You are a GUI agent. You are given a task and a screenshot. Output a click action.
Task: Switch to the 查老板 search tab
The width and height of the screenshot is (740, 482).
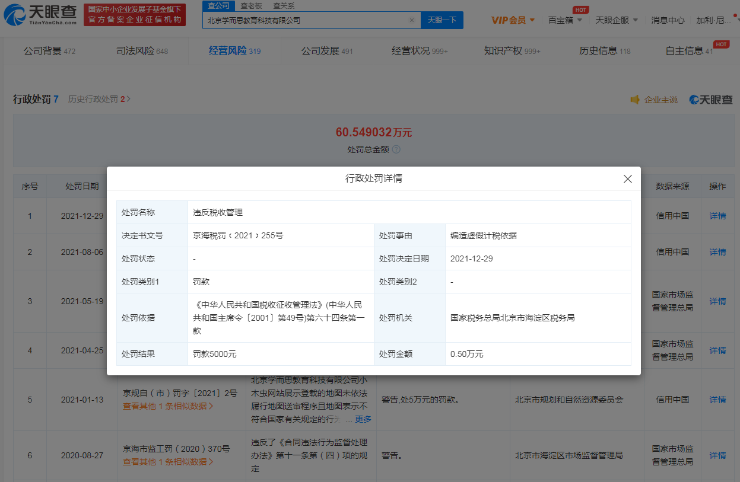252,5
